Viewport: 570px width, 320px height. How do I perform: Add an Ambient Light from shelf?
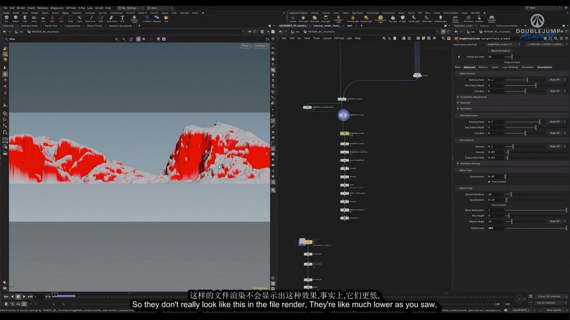(x=440, y=19)
